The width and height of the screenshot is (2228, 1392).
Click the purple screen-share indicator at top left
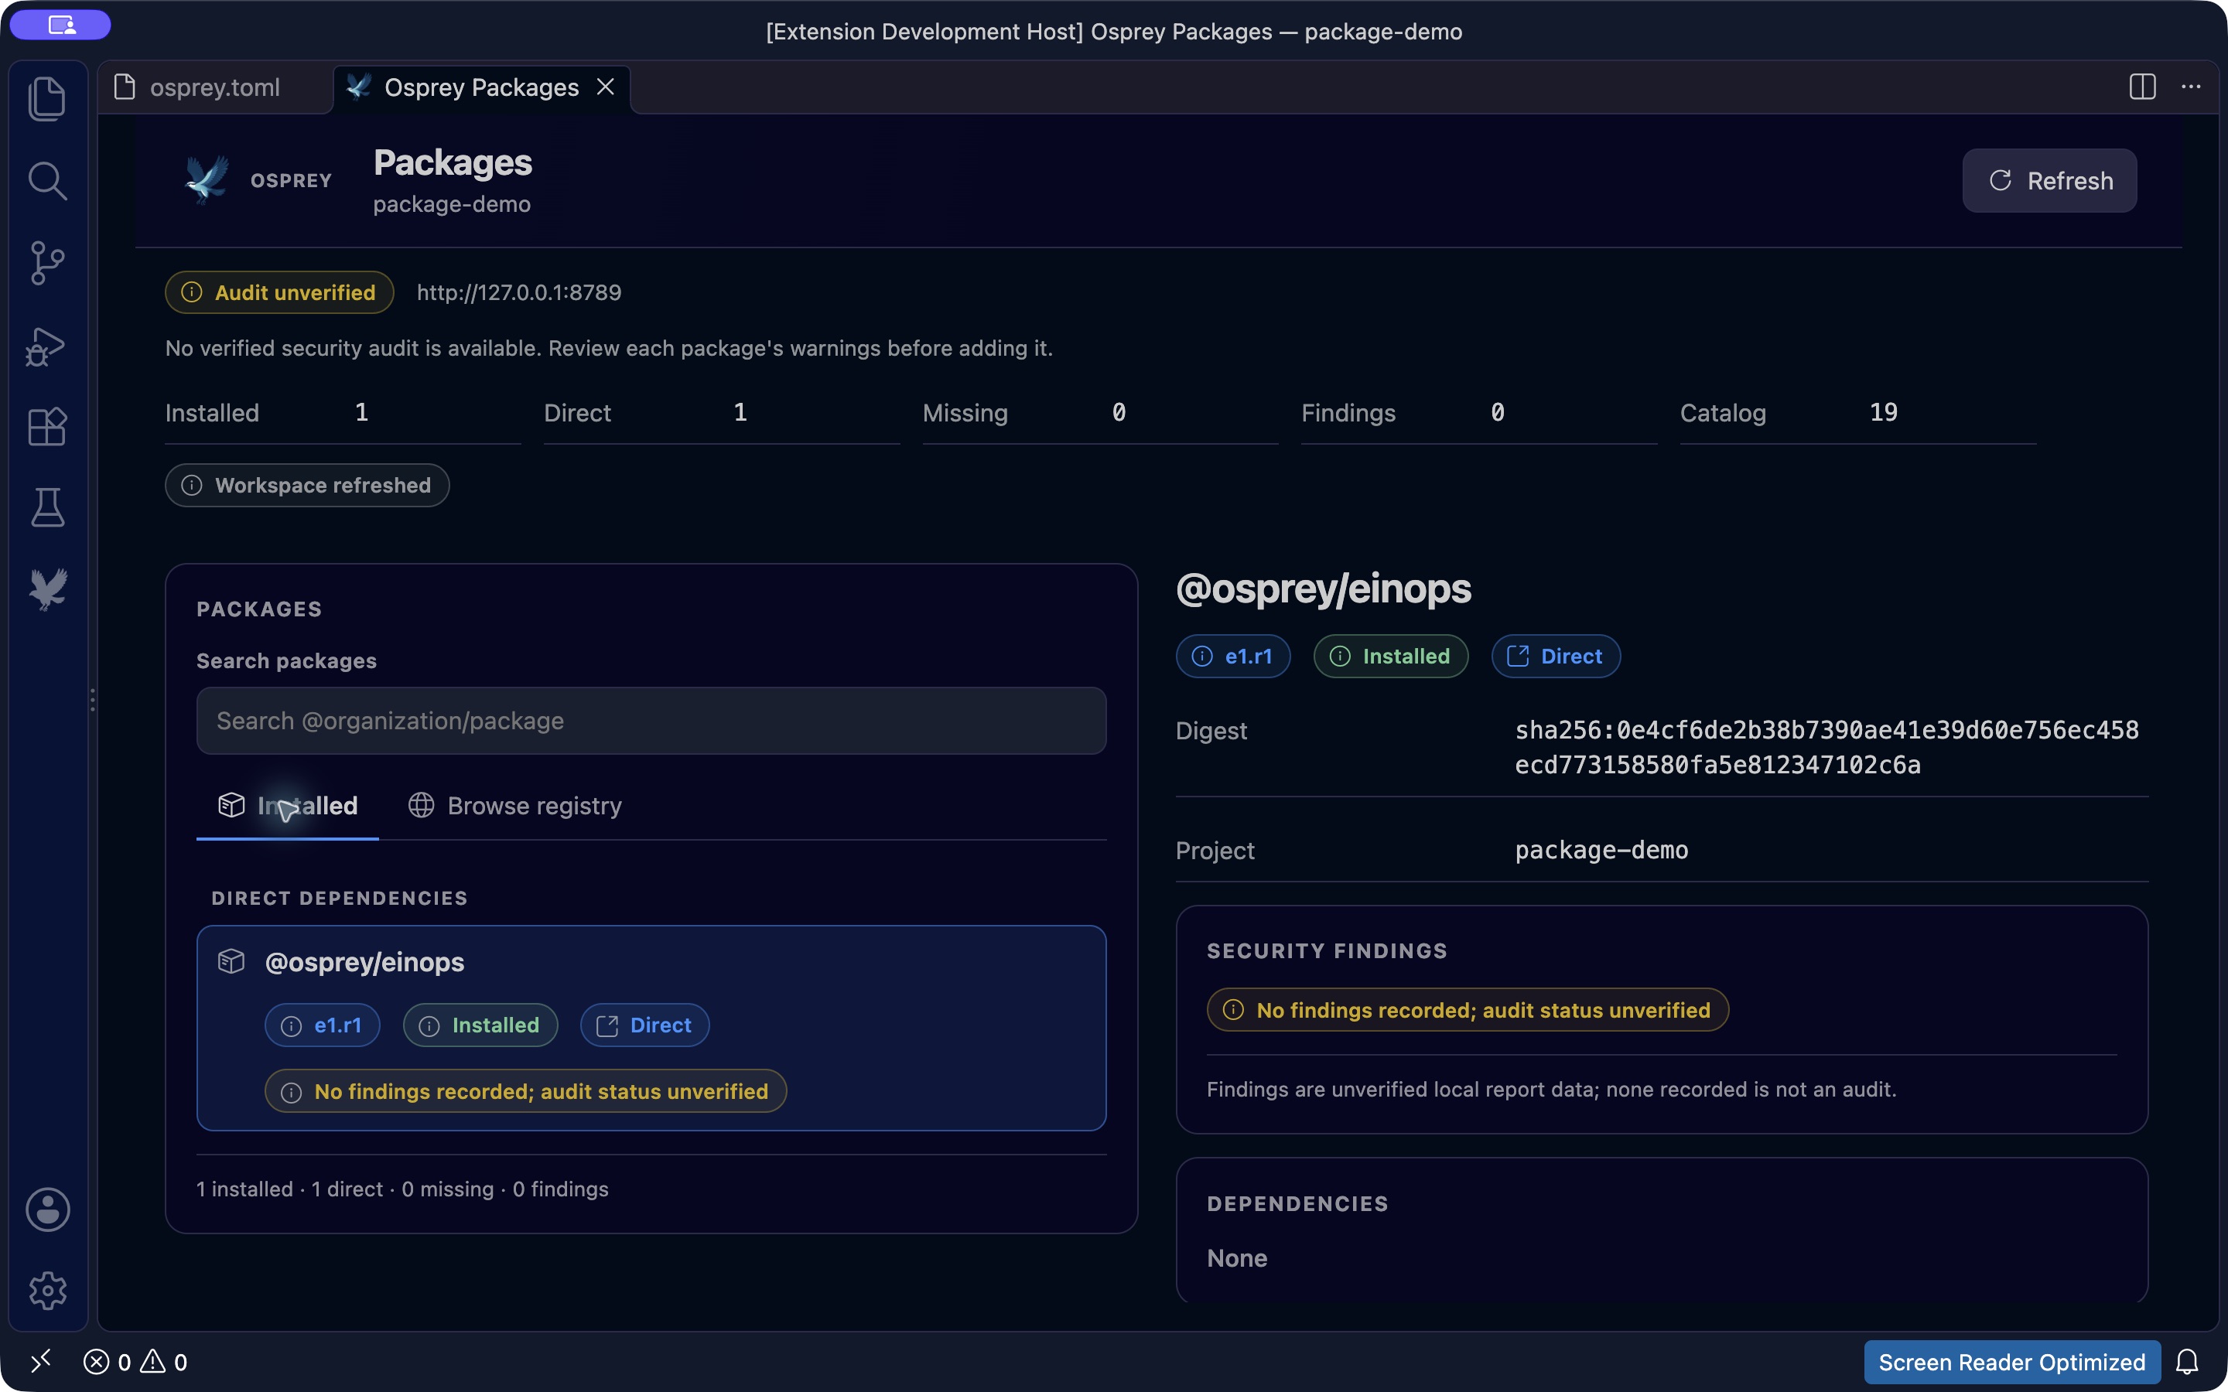coord(61,25)
